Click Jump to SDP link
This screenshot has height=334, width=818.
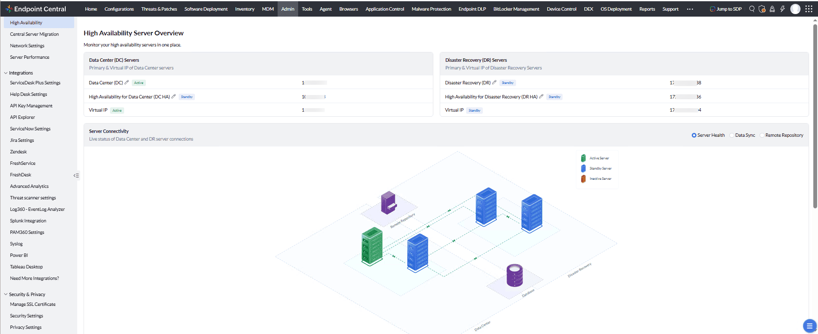(725, 9)
